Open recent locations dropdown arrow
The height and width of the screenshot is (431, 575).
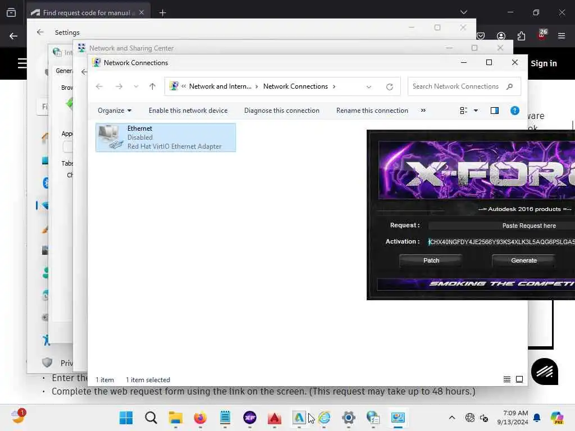pos(136,86)
